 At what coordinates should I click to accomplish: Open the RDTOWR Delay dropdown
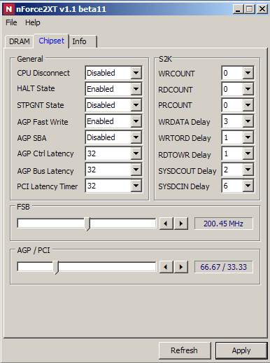[238, 153]
